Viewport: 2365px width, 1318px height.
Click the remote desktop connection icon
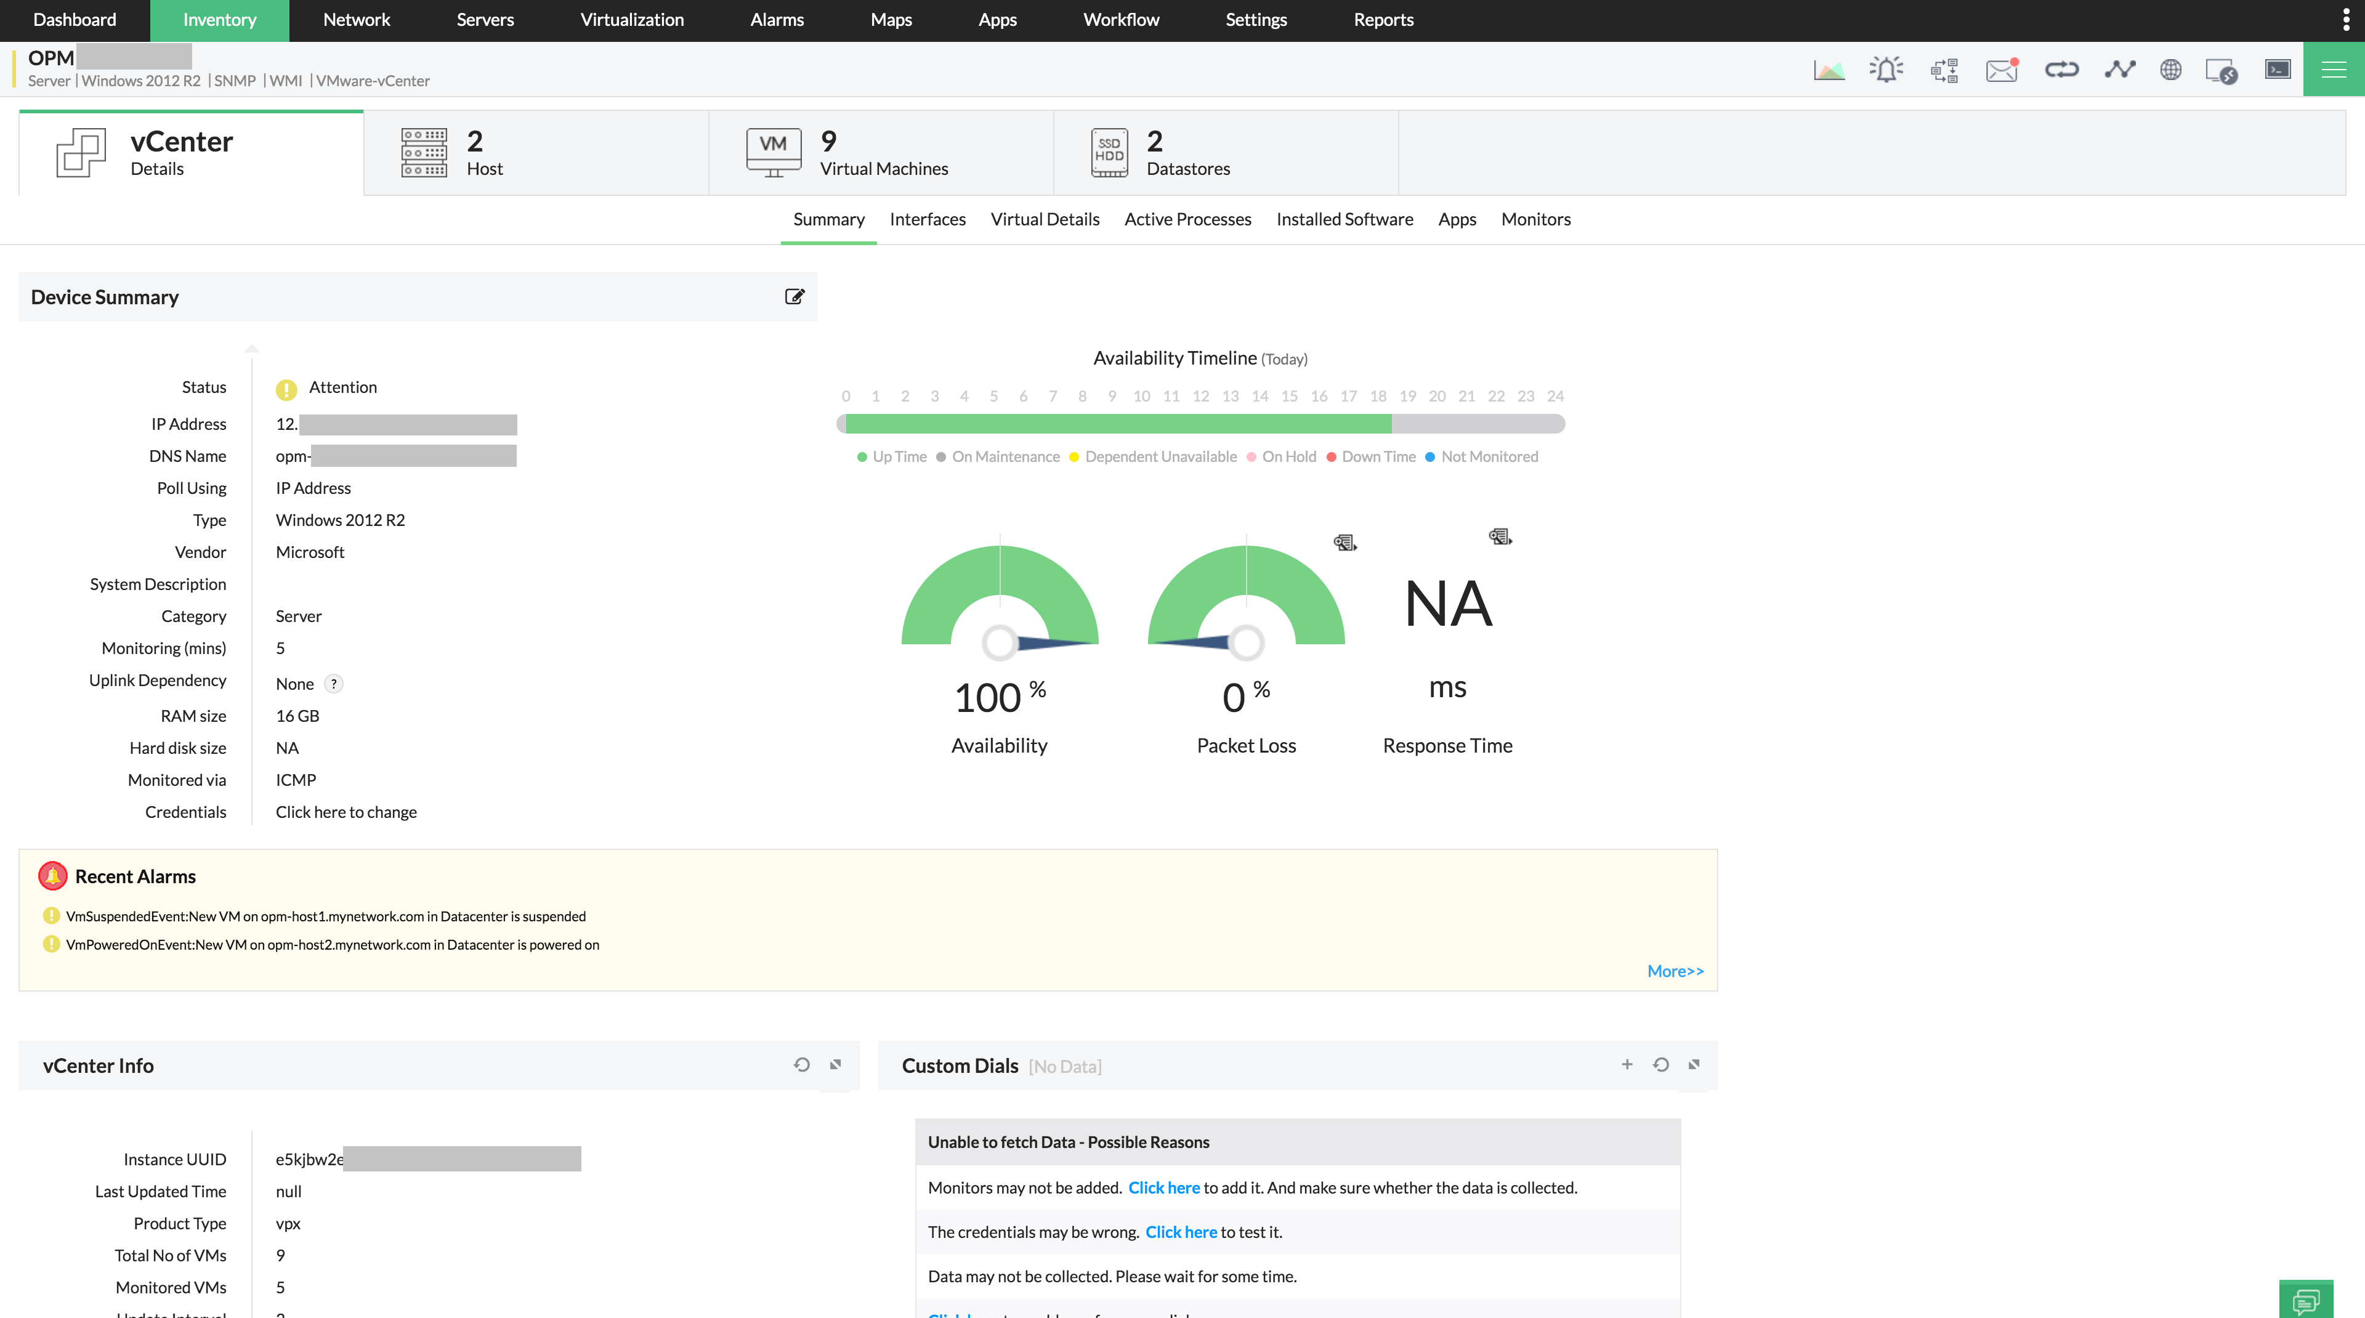(x=2221, y=71)
